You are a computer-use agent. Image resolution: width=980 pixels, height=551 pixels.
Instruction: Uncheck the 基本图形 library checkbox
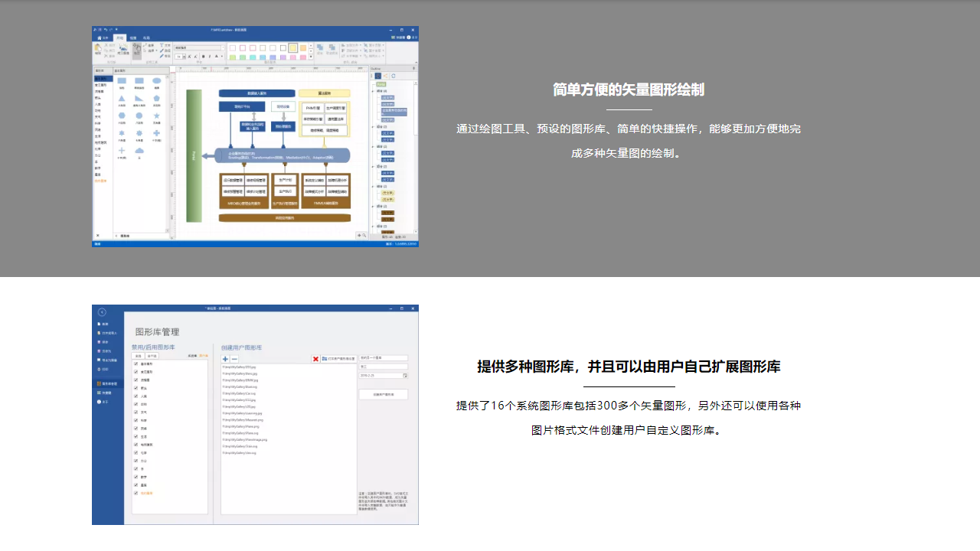135,362
